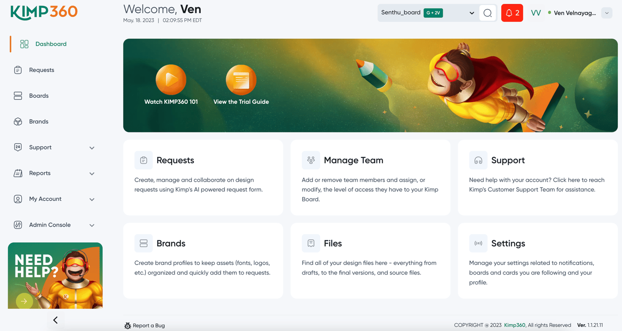The image size is (622, 331).
Task: Click the Files card document icon
Action: click(x=311, y=244)
